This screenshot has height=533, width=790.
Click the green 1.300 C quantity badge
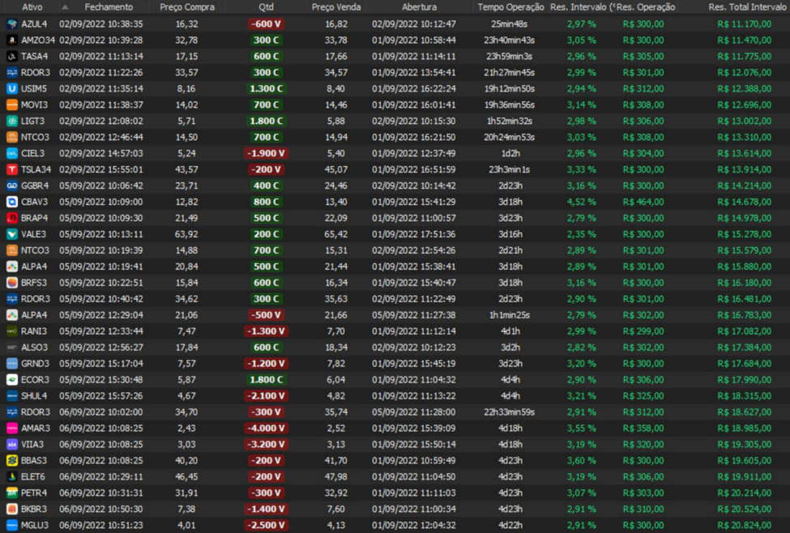[x=266, y=88]
